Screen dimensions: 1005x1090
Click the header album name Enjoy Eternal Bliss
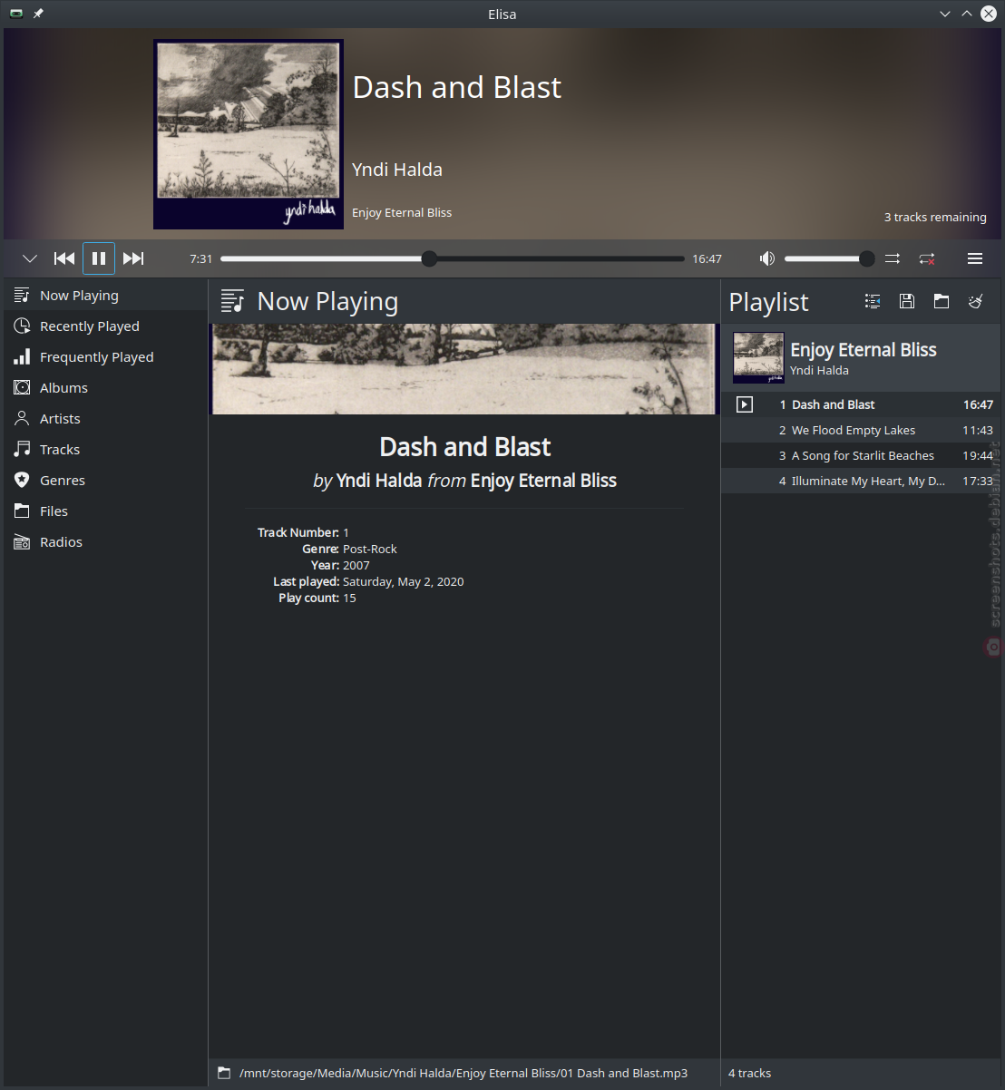(x=402, y=213)
